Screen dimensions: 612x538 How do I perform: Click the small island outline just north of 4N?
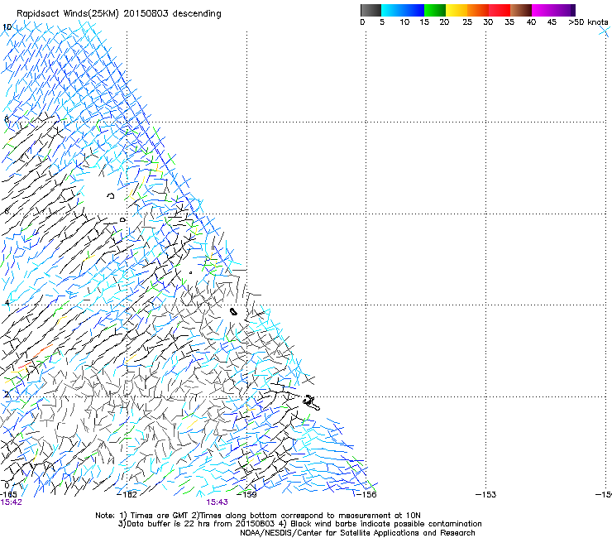(x=233, y=311)
